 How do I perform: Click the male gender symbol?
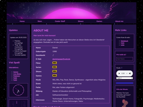pos(53,55)
